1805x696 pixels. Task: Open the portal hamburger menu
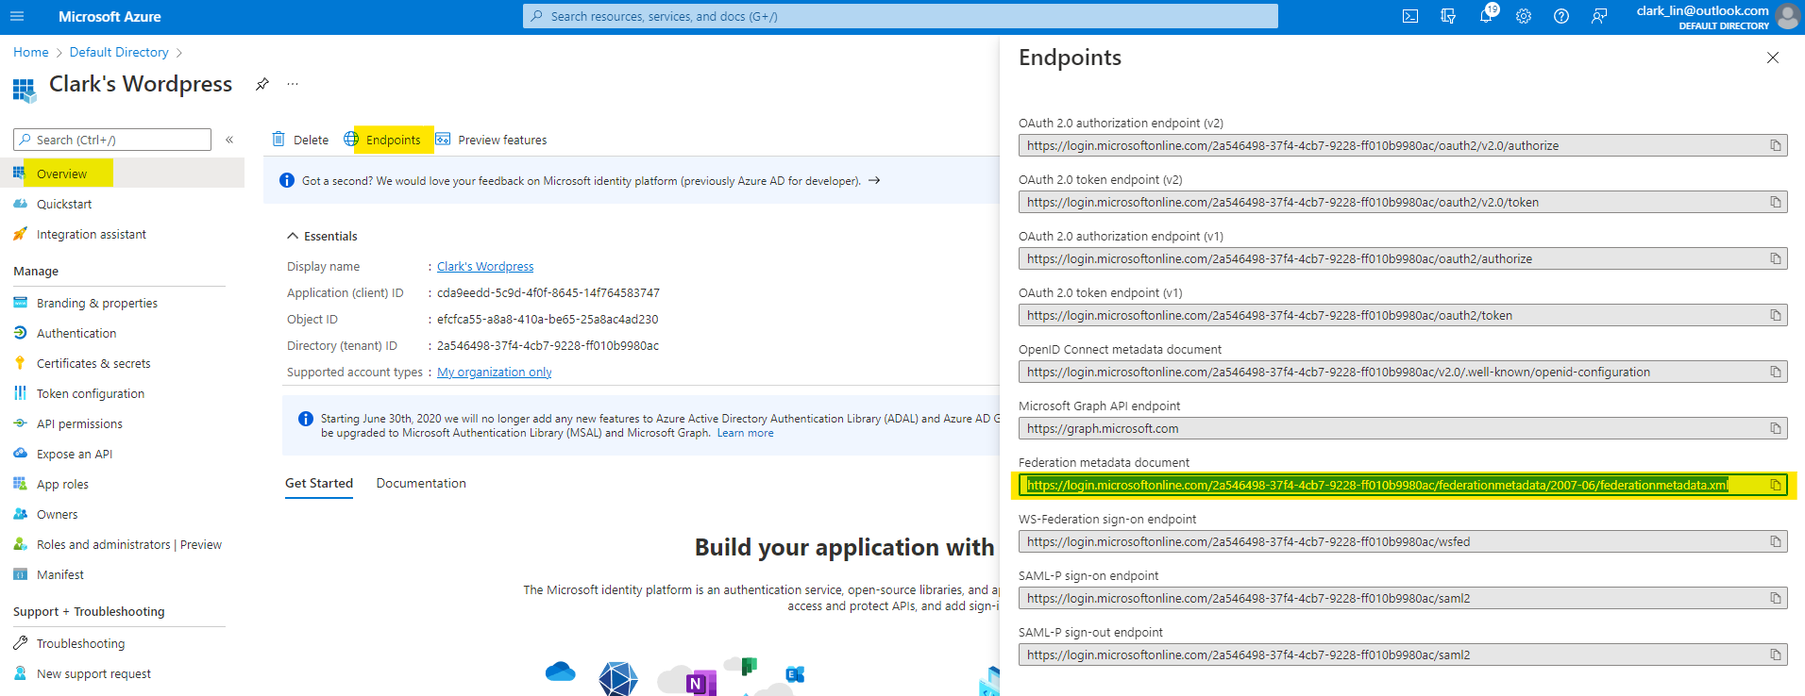(x=17, y=16)
